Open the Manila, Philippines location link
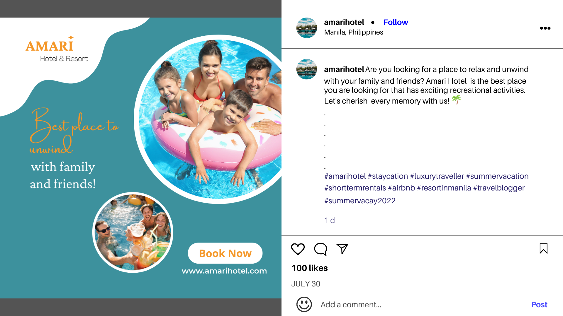This screenshot has height=316, width=563. point(354,32)
